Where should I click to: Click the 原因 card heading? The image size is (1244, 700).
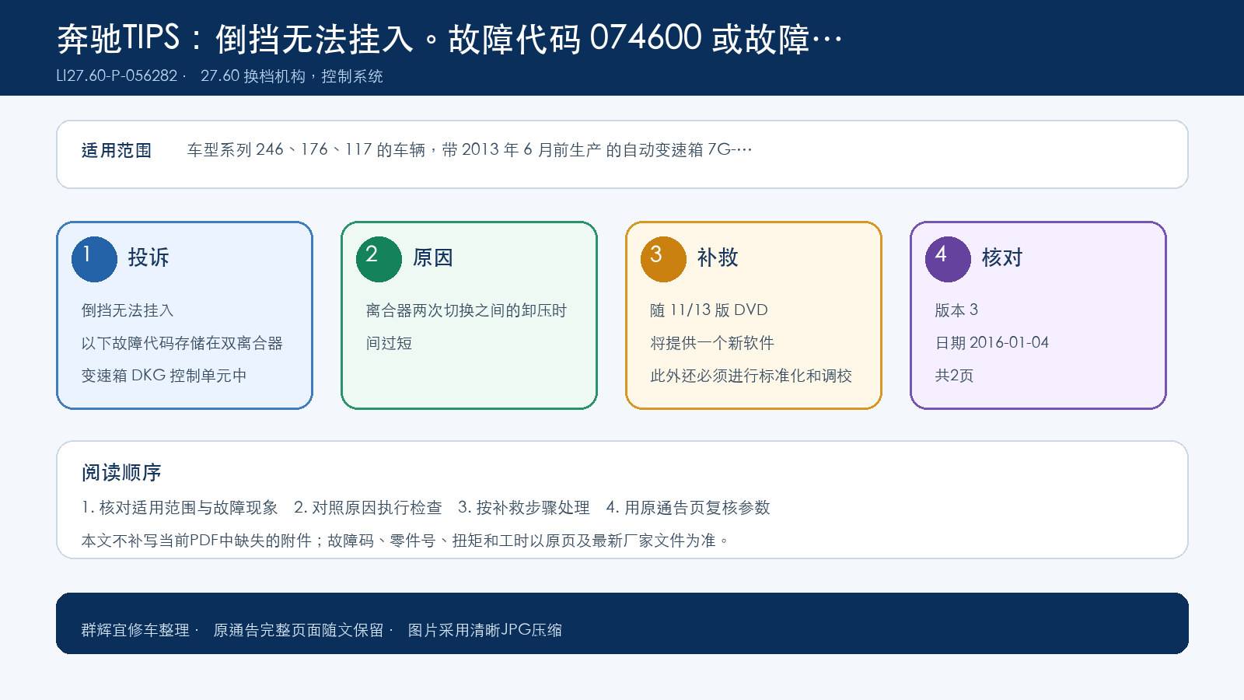point(432,257)
